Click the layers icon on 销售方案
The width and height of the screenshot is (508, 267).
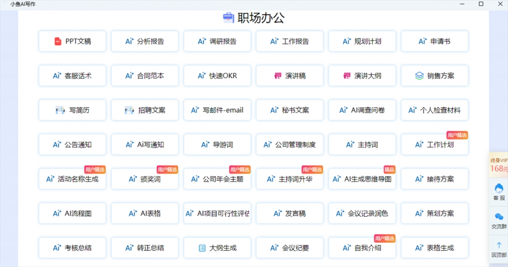point(419,76)
